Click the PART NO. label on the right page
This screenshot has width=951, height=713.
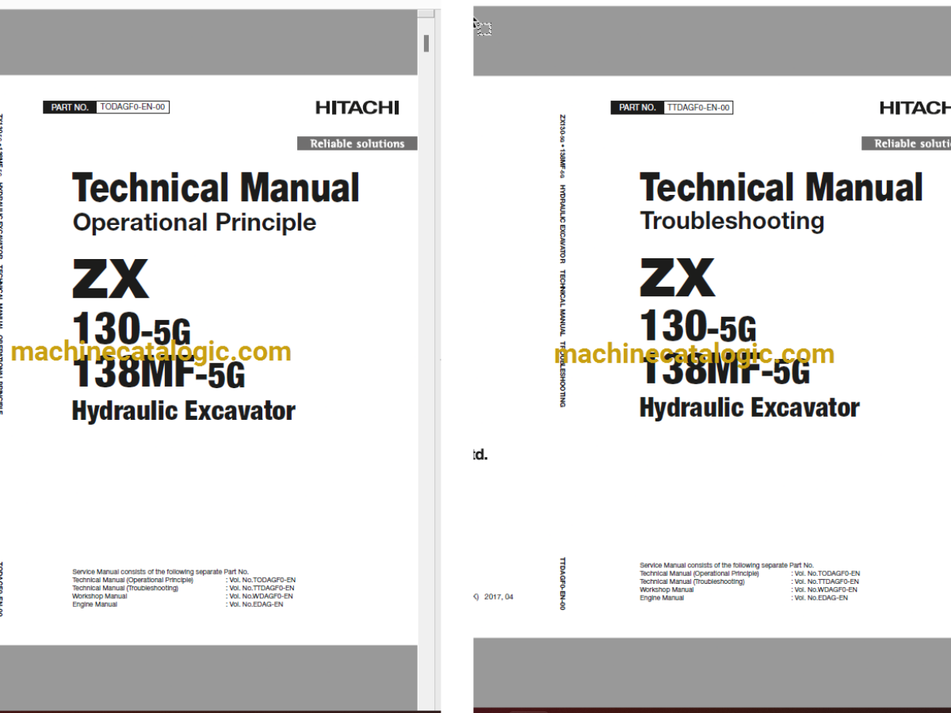coord(637,108)
